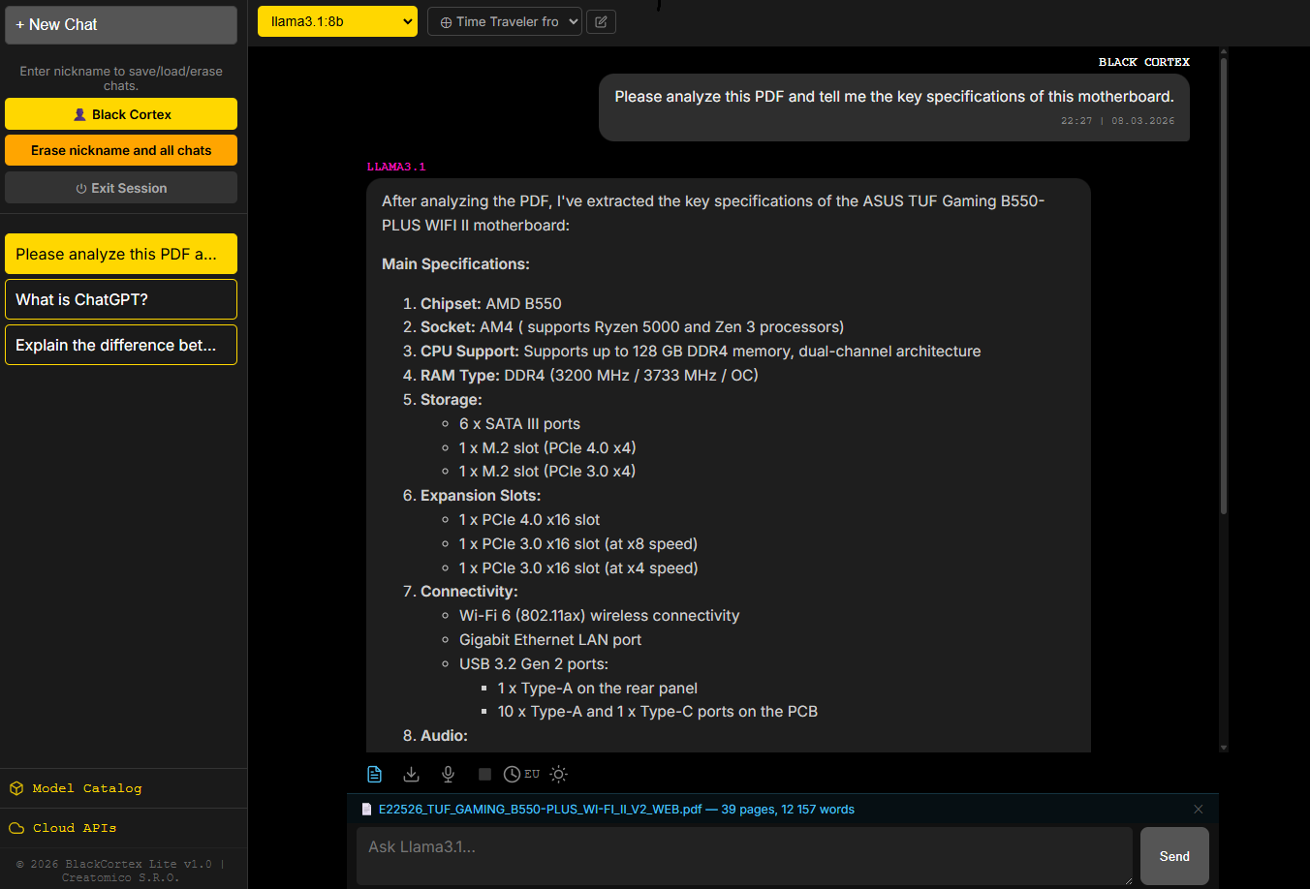Open the 'Please analyze this PDF a...' chat
The width and height of the screenshot is (1310, 889).
pos(121,254)
